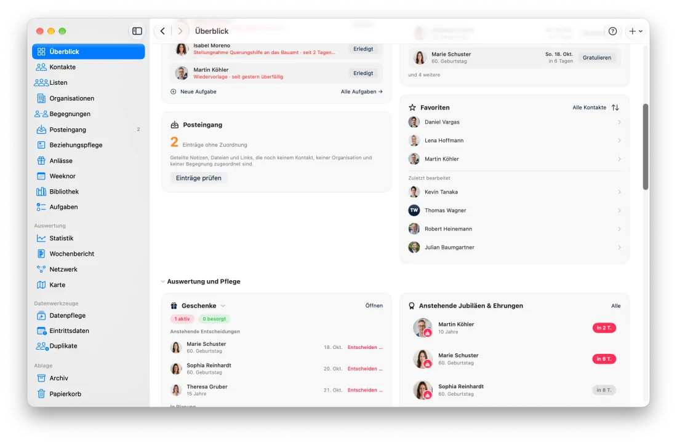Click Neue Aufgabe to add a task

(x=194, y=92)
